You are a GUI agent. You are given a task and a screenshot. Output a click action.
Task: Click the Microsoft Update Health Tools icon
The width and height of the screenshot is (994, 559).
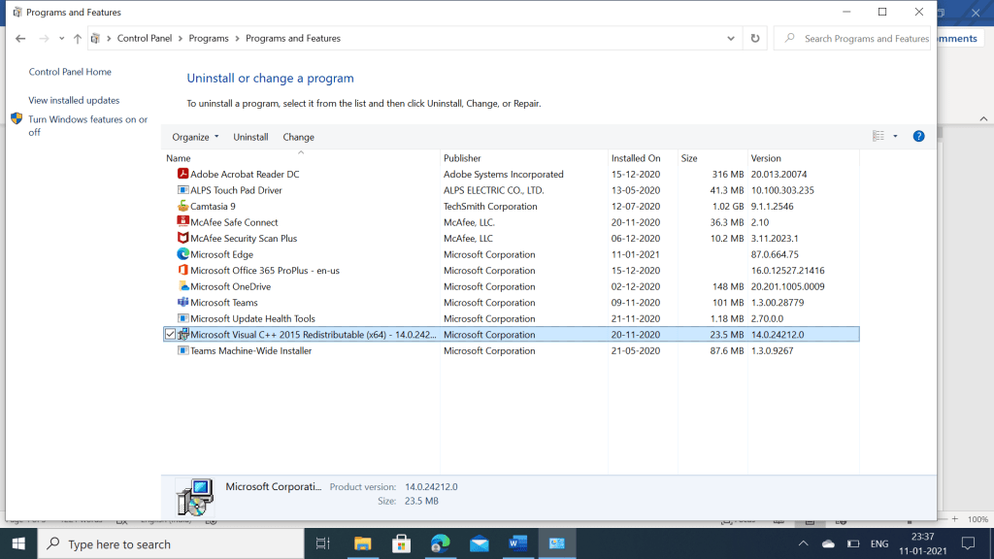[x=182, y=318]
